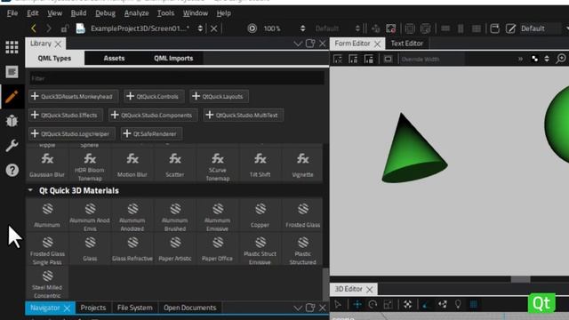Click the edit annotation pencil icon

510,28
